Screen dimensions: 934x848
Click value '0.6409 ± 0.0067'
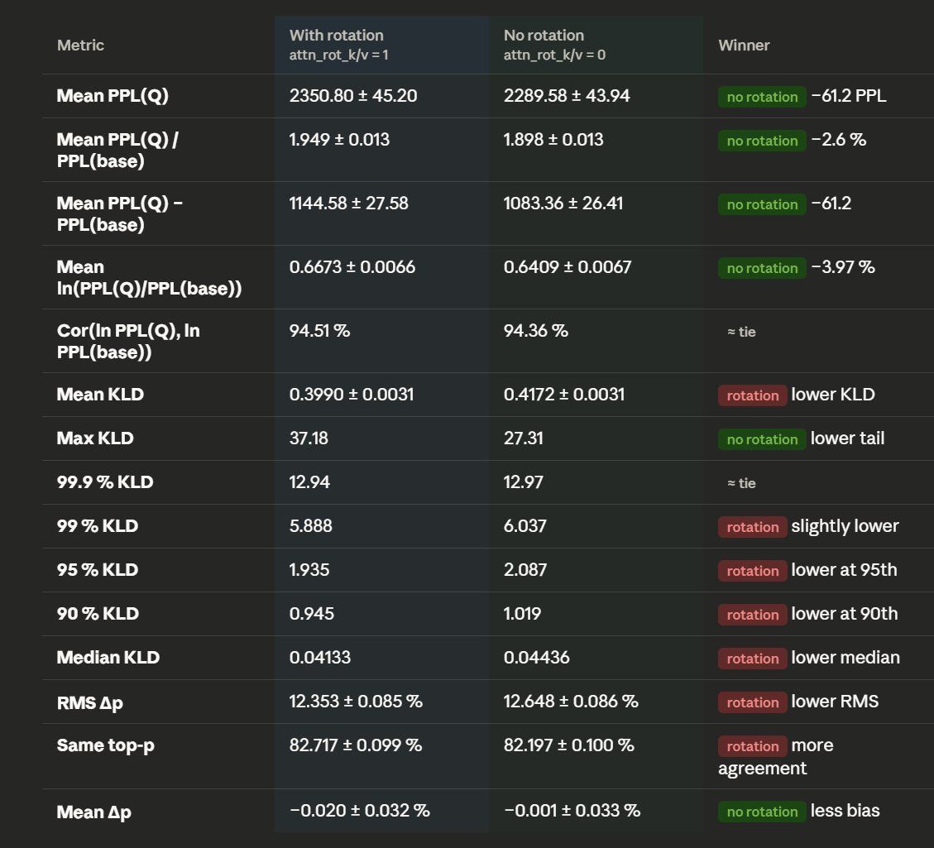tap(568, 266)
